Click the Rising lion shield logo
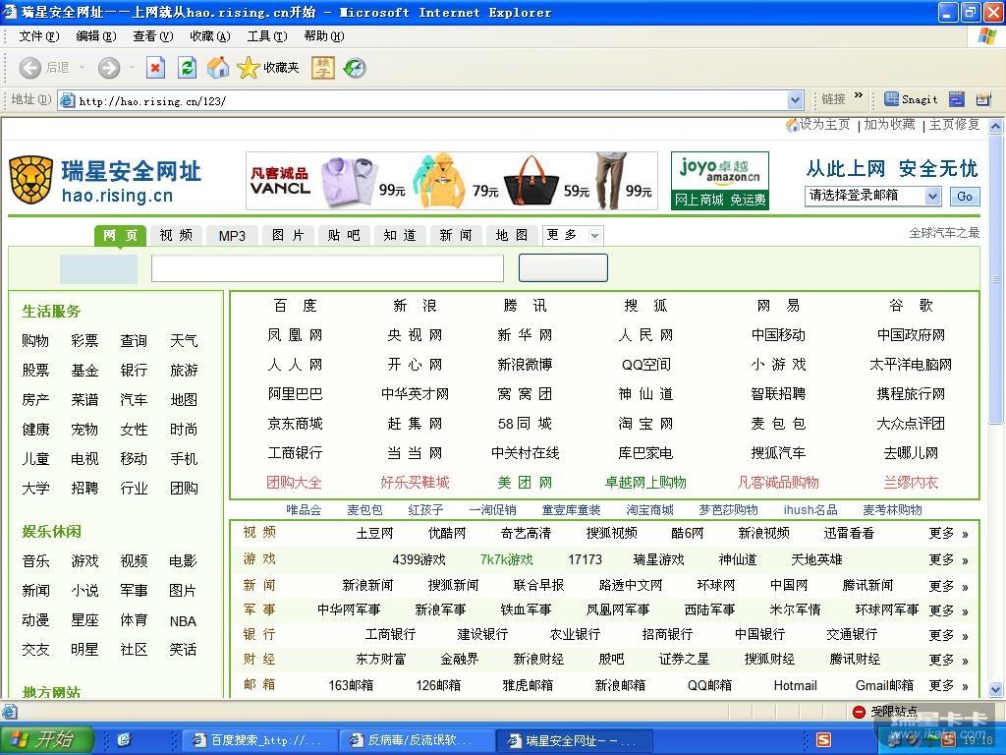Image resolution: width=1006 pixels, height=755 pixels. (30, 180)
